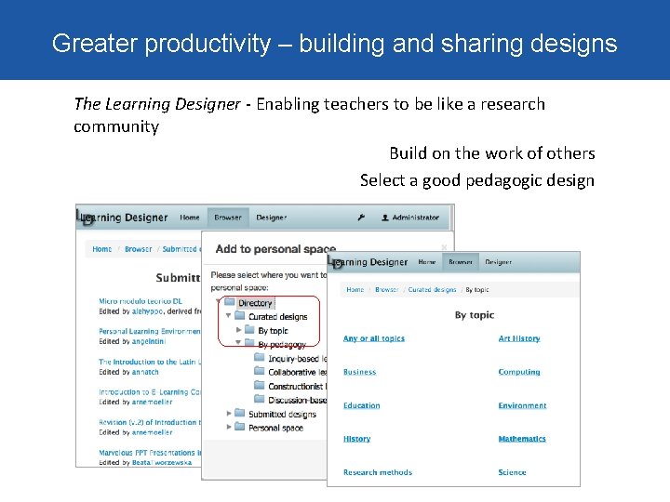Click Home breadcrumb in front window

(x=355, y=289)
